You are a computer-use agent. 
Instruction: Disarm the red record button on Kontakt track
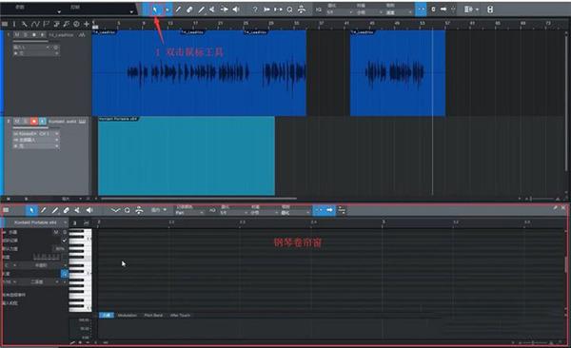[34, 121]
